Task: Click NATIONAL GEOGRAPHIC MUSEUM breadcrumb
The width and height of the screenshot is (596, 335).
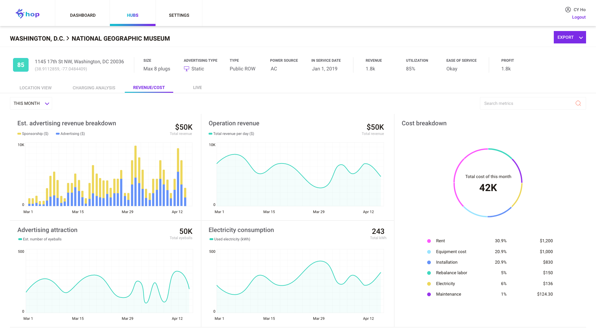Action: pyautogui.click(x=121, y=38)
